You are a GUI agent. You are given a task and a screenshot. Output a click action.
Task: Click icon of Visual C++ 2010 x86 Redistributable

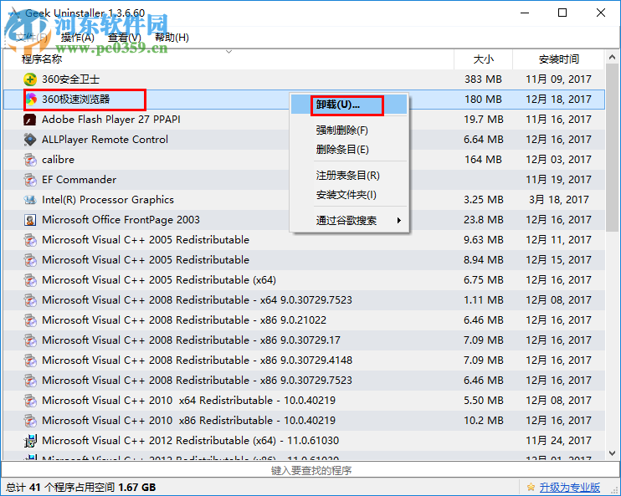point(30,421)
